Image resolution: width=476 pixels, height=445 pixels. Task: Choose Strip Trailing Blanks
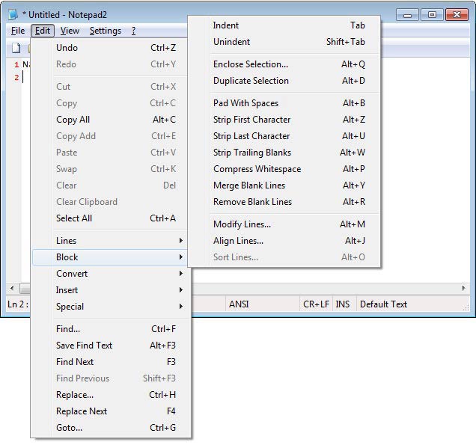coord(284,153)
